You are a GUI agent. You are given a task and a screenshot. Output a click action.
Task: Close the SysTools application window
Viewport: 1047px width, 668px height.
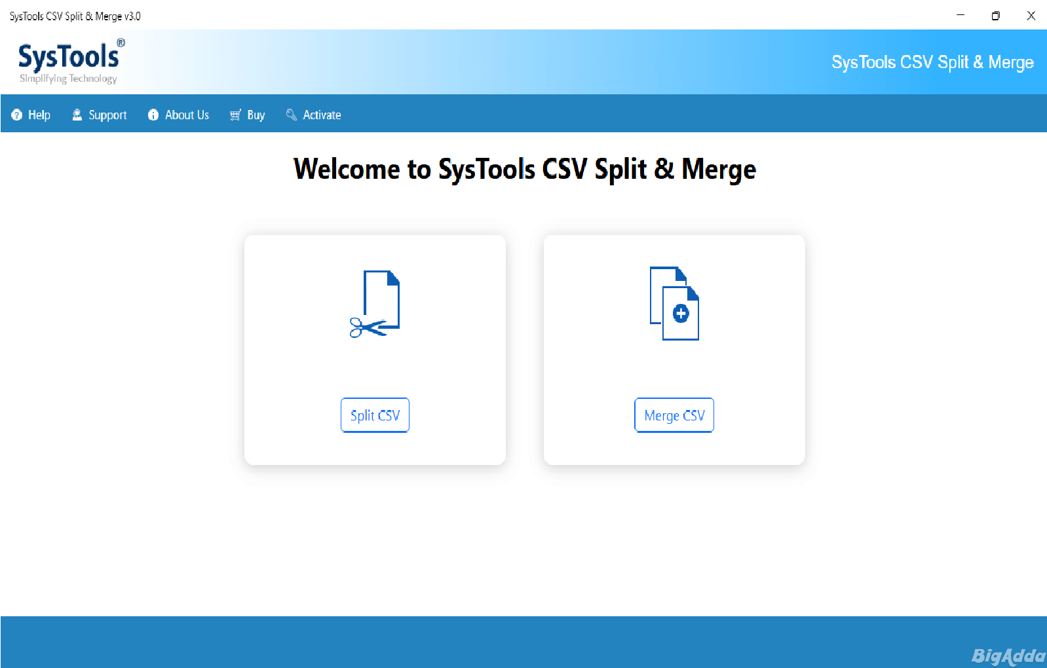pyautogui.click(x=1031, y=16)
